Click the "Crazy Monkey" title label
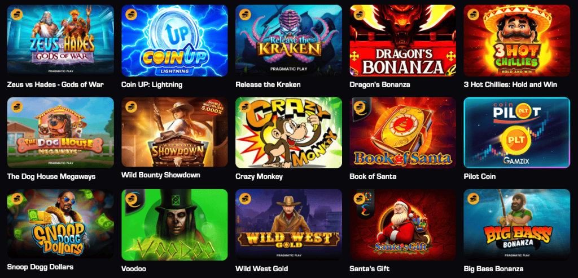The width and height of the screenshot is (578, 278). [259, 177]
